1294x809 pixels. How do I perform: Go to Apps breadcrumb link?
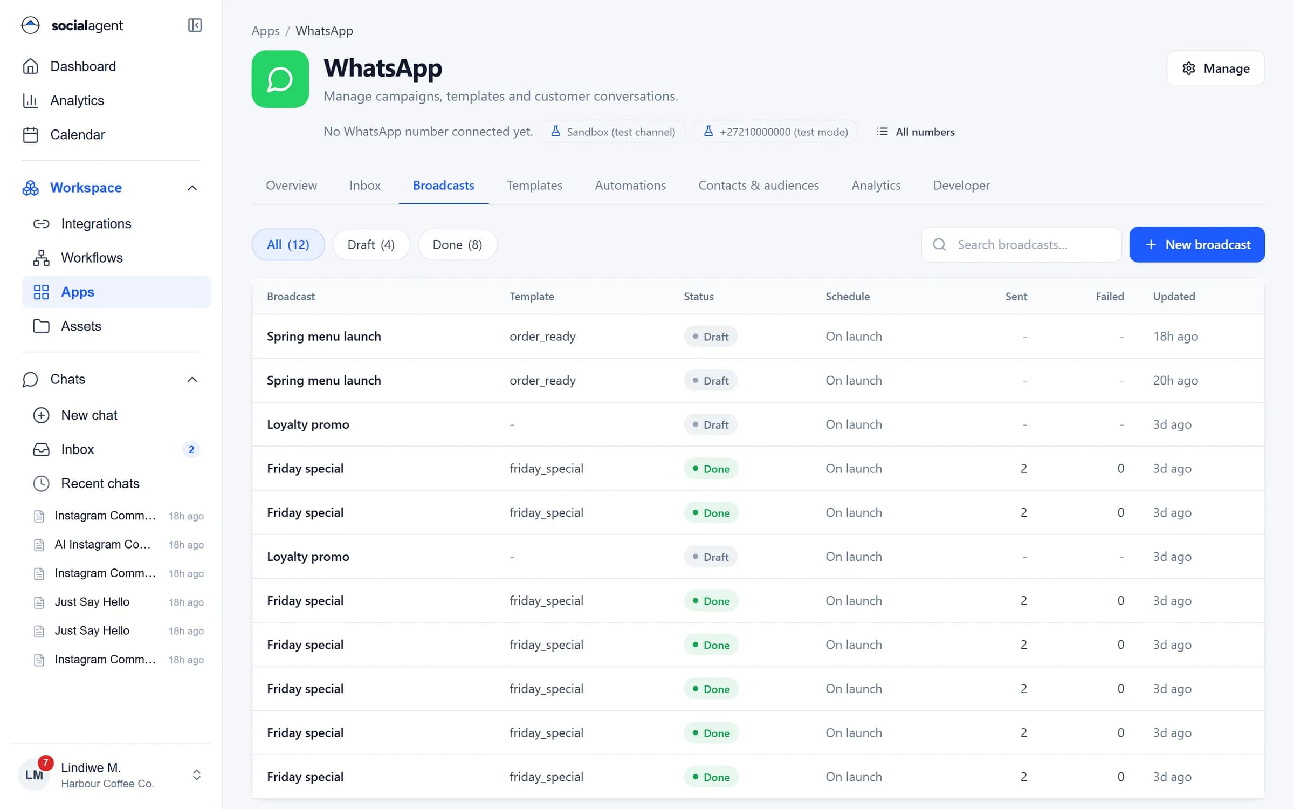click(266, 31)
